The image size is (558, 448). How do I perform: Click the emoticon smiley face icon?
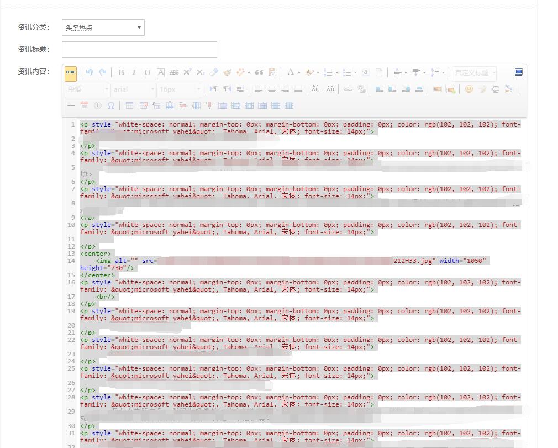tap(468, 89)
